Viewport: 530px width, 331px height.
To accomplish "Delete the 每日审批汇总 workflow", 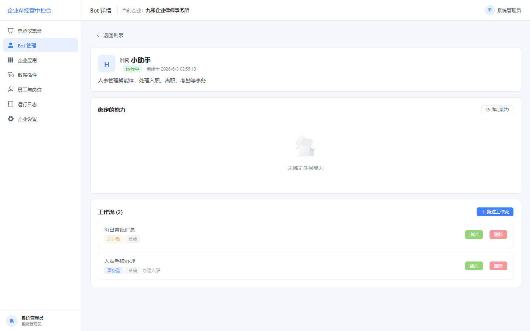I will [498, 235].
